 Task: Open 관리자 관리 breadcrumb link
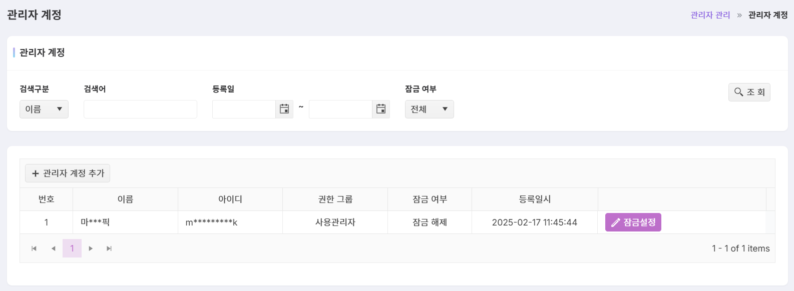[x=710, y=15]
